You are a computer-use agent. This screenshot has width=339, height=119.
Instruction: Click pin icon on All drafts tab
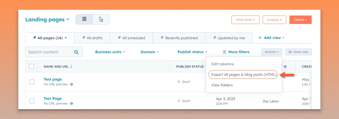83,38
